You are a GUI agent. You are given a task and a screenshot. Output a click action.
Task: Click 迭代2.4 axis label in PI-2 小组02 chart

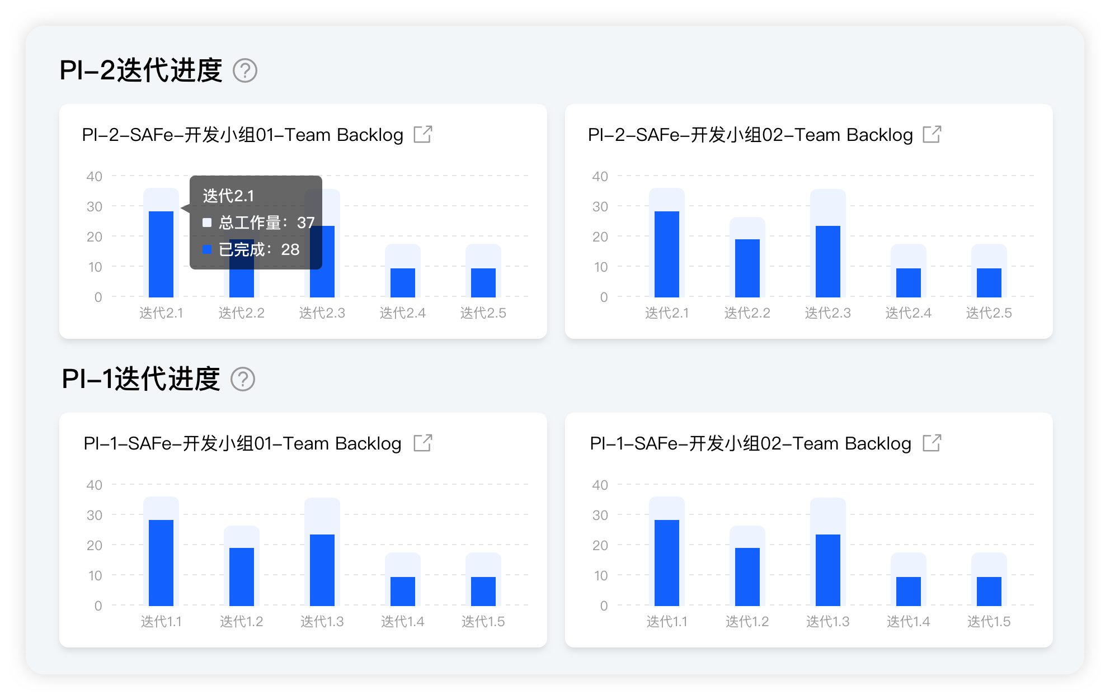[x=909, y=313]
